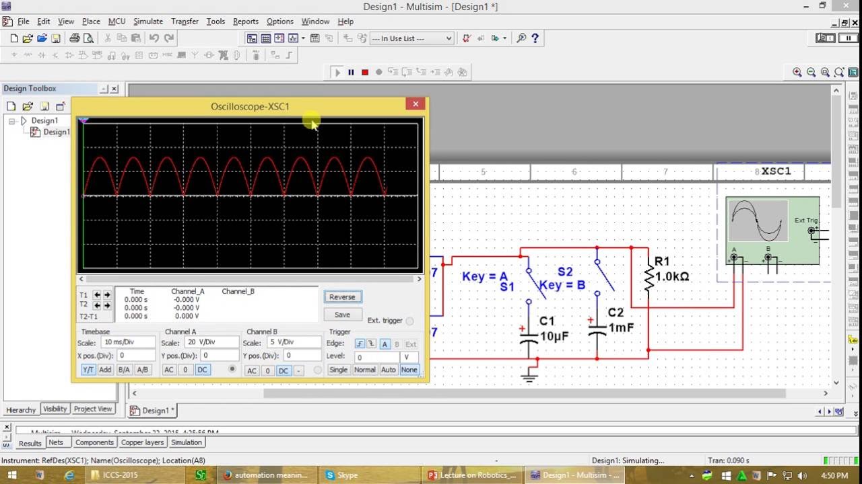Click the New design icon in main toolbar

13,38
